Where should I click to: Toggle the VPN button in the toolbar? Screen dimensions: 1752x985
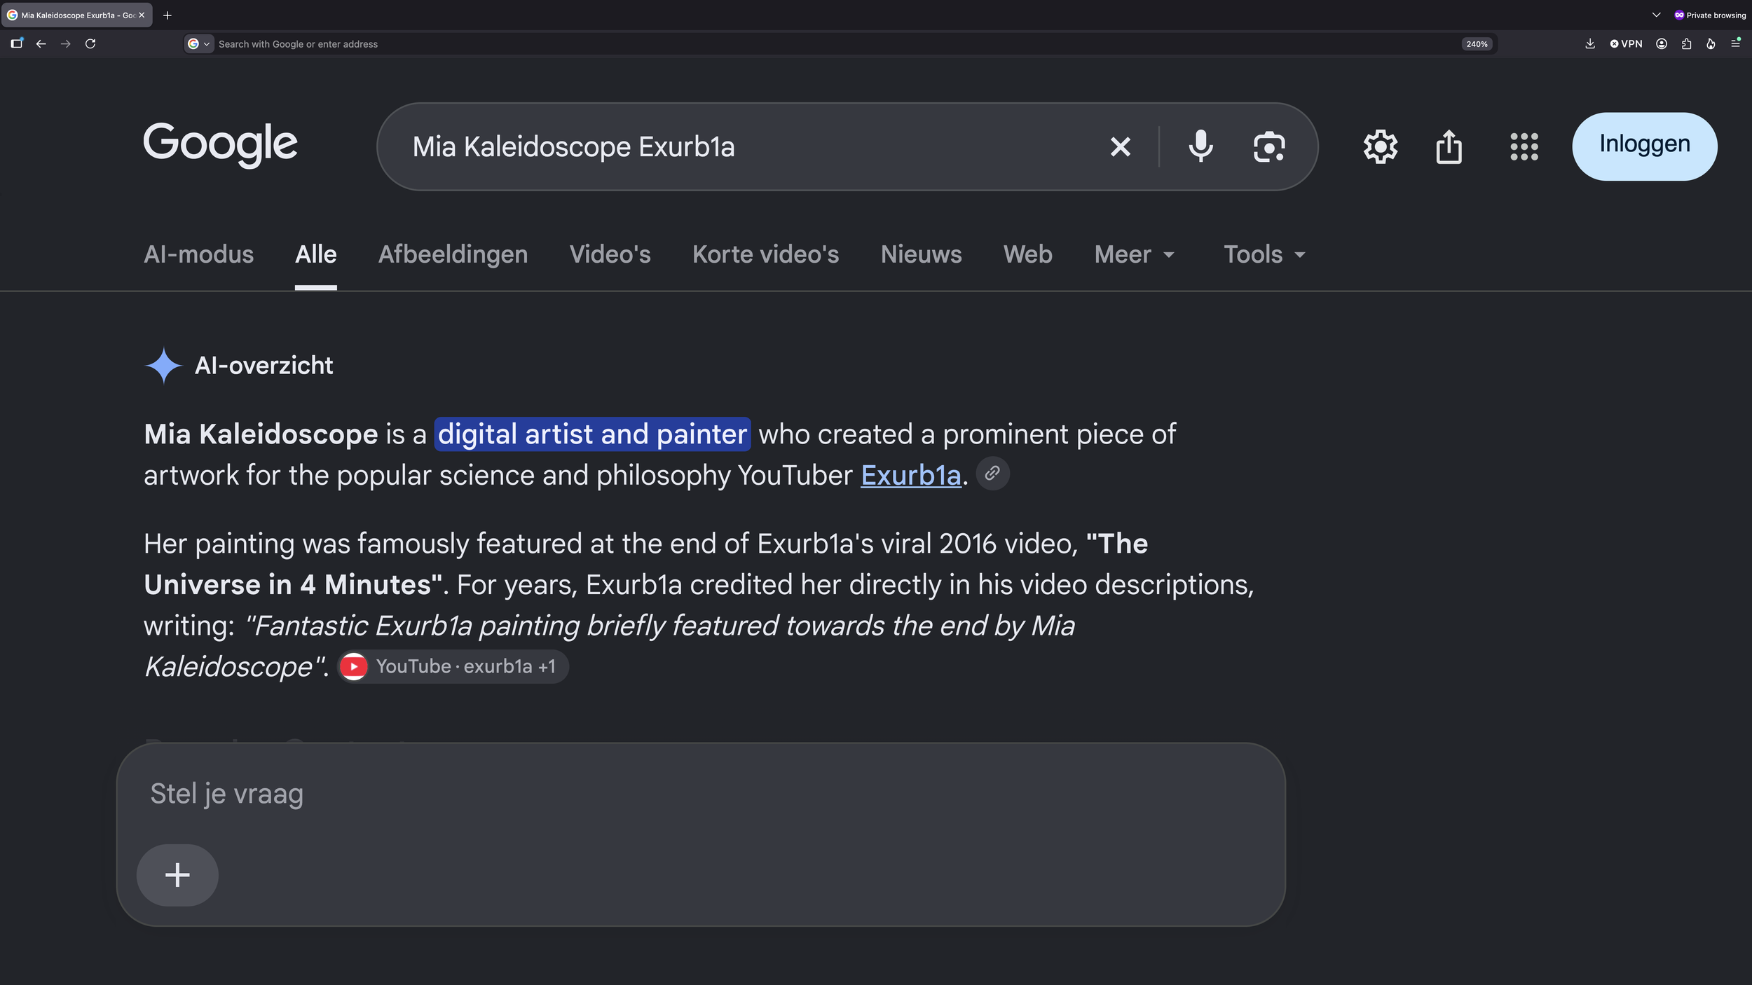point(1627,43)
